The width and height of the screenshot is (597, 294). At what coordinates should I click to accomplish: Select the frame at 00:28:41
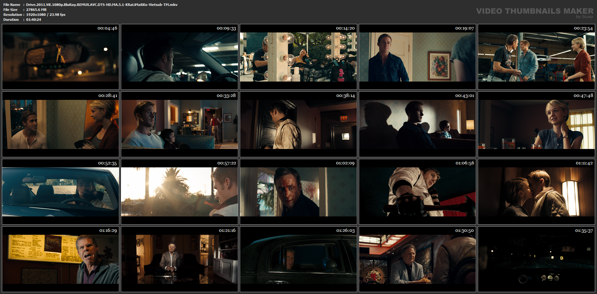[x=60, y=124]
